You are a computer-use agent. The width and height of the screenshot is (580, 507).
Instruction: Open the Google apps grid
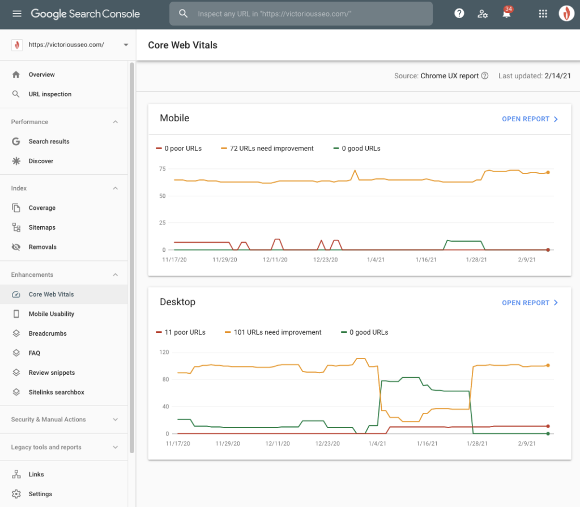click(543, 14)
